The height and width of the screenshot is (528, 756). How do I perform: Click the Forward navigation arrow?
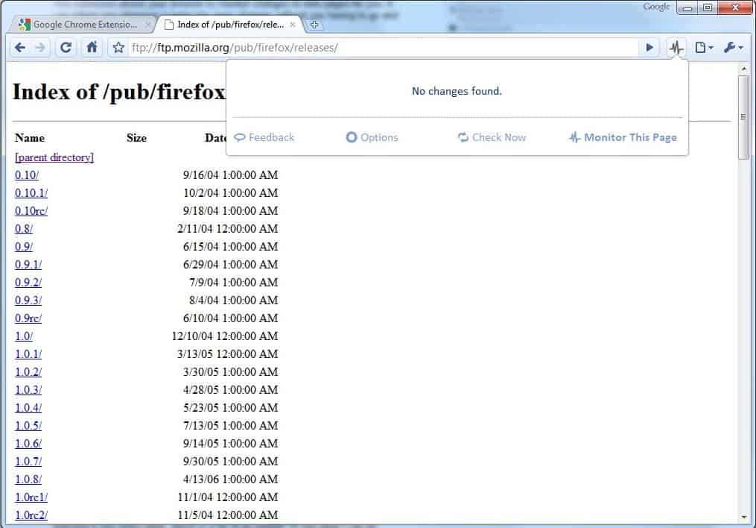pos(40,48)
